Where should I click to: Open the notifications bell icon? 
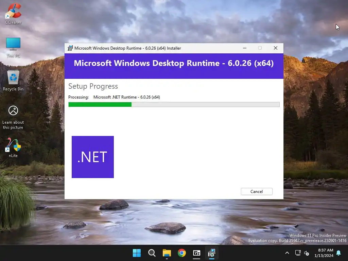coord(339,253)
